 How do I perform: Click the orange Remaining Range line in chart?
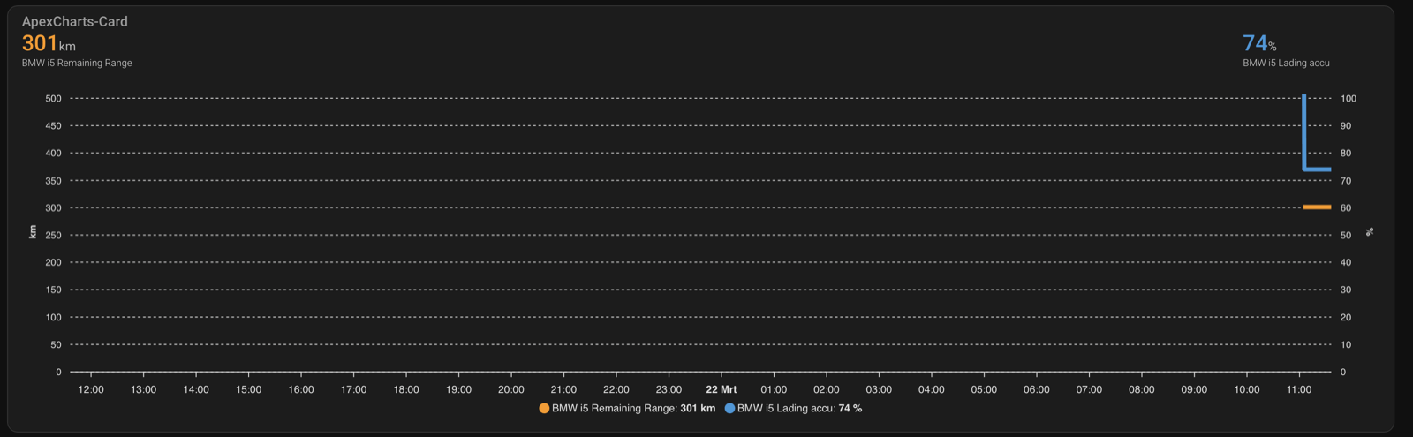coord(1317,207)
